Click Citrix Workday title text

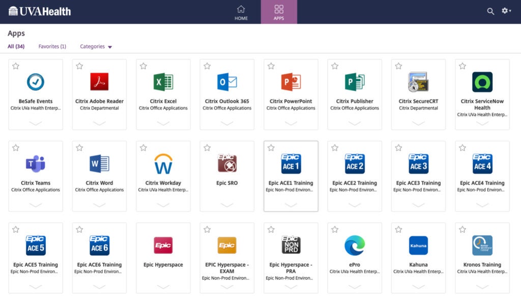click(163, 183)
